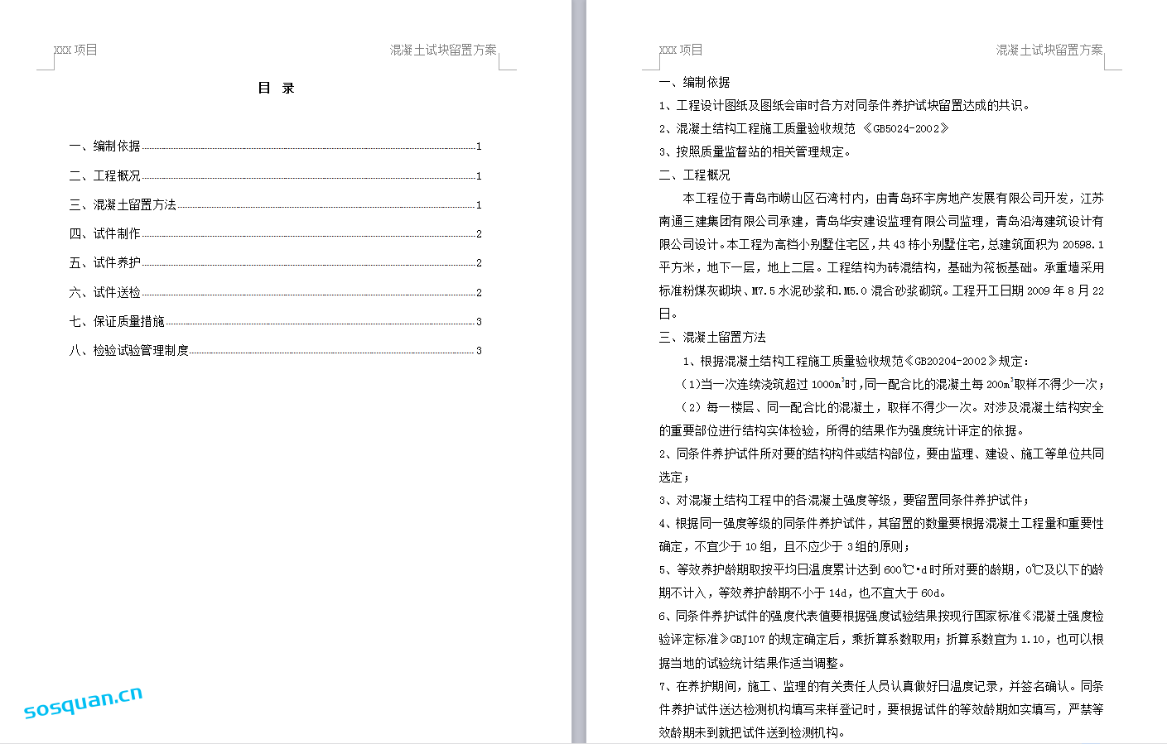This screenshot has width=1167, height=744.
Task: Place cursor in 二、工程概况 body heading
Action: point(694,175)
